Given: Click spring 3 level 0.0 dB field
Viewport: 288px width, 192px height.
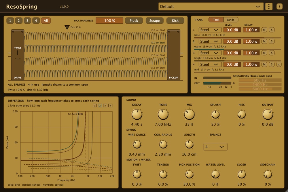Looking at the screenshot, I should pos(232,53).
